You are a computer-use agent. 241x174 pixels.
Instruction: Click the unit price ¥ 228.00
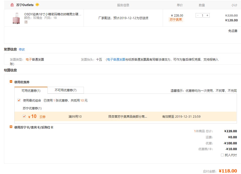click(177, 15)
